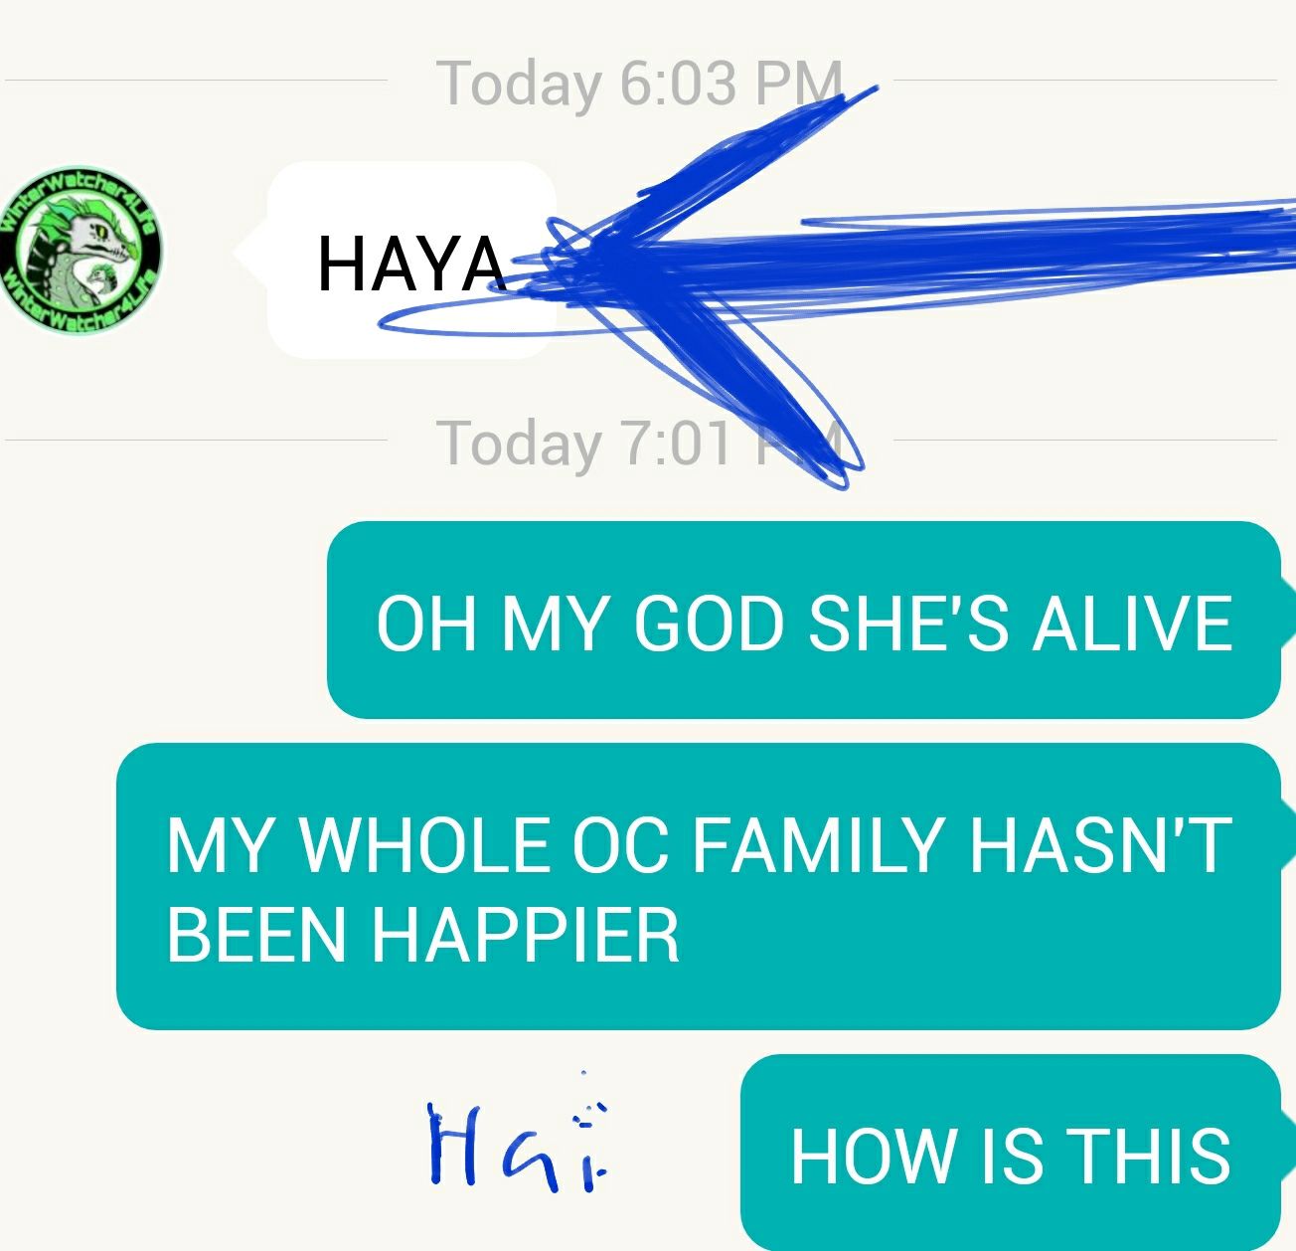
Task: Tap the HAYA bubble's pointed tail
Action: [x=250, y=253]
